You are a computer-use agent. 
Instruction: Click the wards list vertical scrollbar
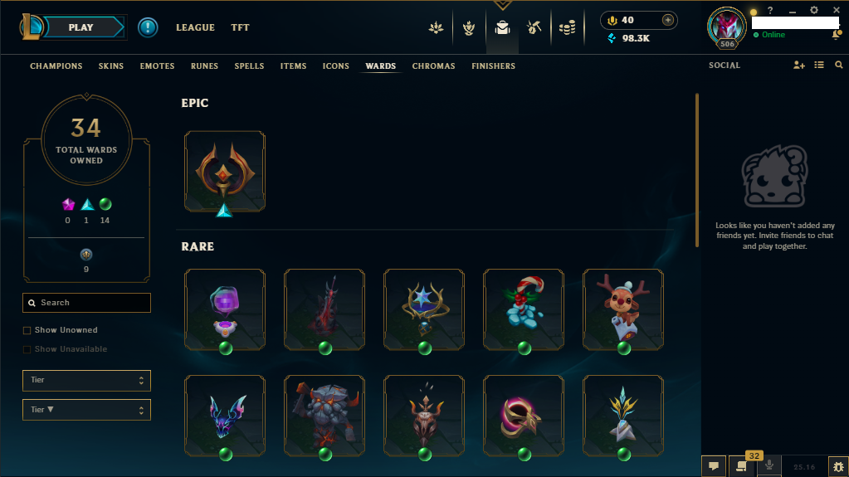pos(697,171)
